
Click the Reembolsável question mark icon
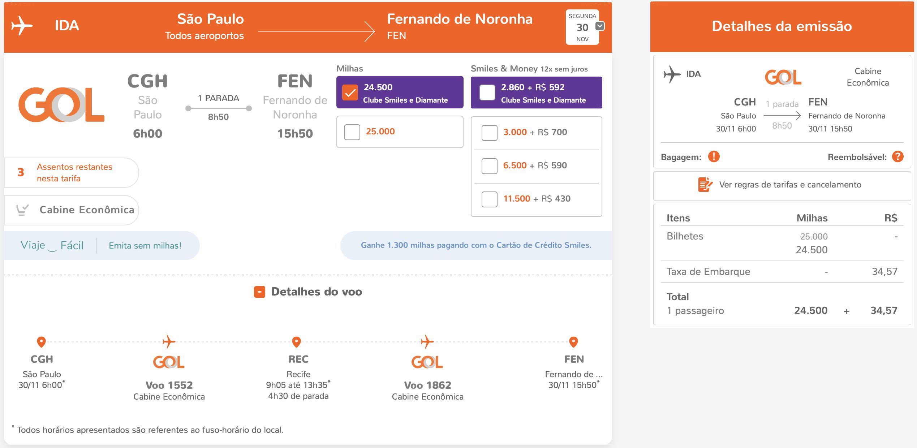[x=898, y=157]
